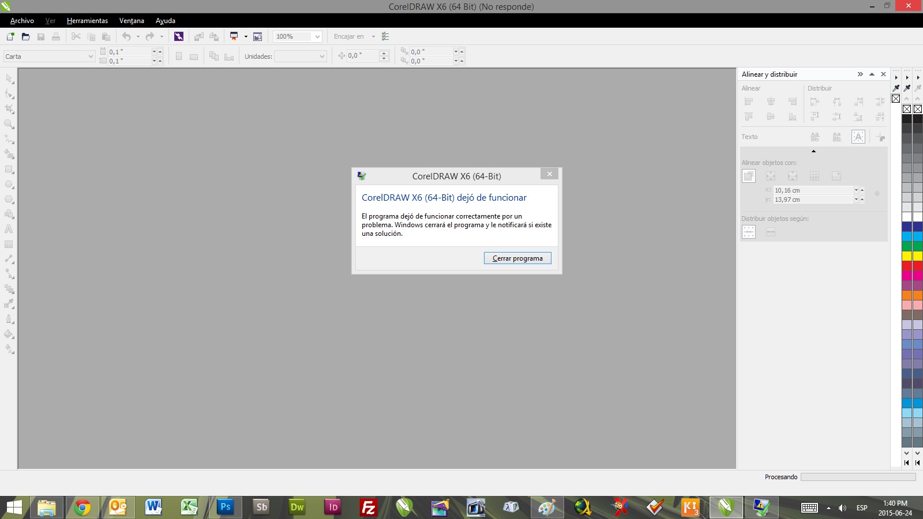The height and width of the screenshot is (519, 923).
Task: Click the Redo arrow icon
Action: (x=150, y=36)
